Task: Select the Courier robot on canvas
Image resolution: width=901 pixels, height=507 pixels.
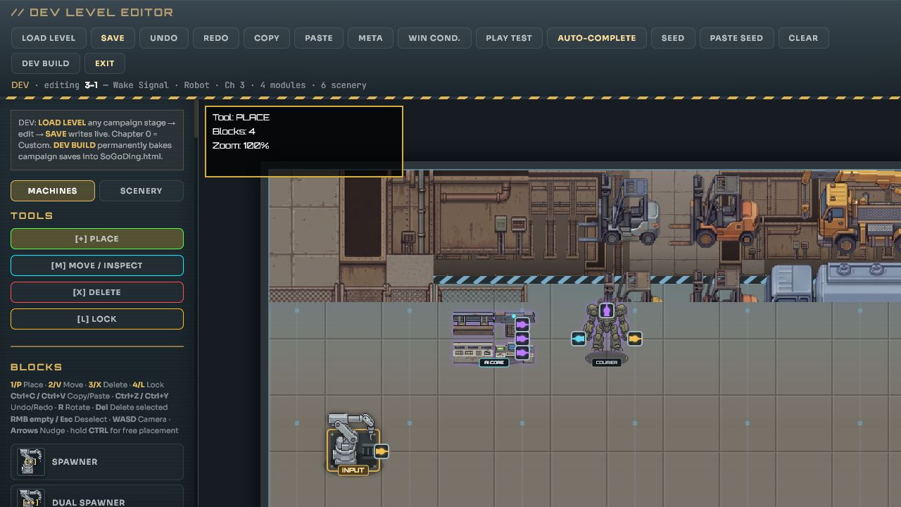Action: 607,334
